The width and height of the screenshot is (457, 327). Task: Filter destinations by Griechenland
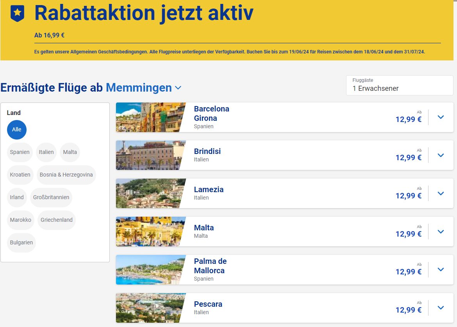point(56,220)
